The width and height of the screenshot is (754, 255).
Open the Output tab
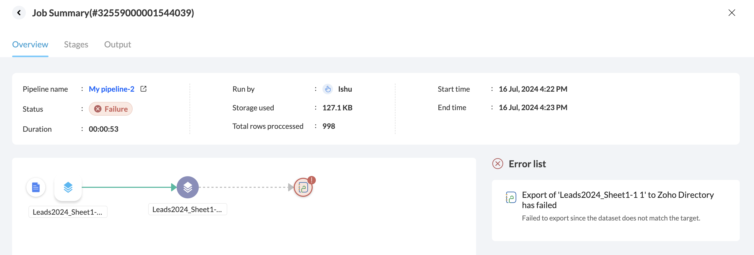pos(117,45)
